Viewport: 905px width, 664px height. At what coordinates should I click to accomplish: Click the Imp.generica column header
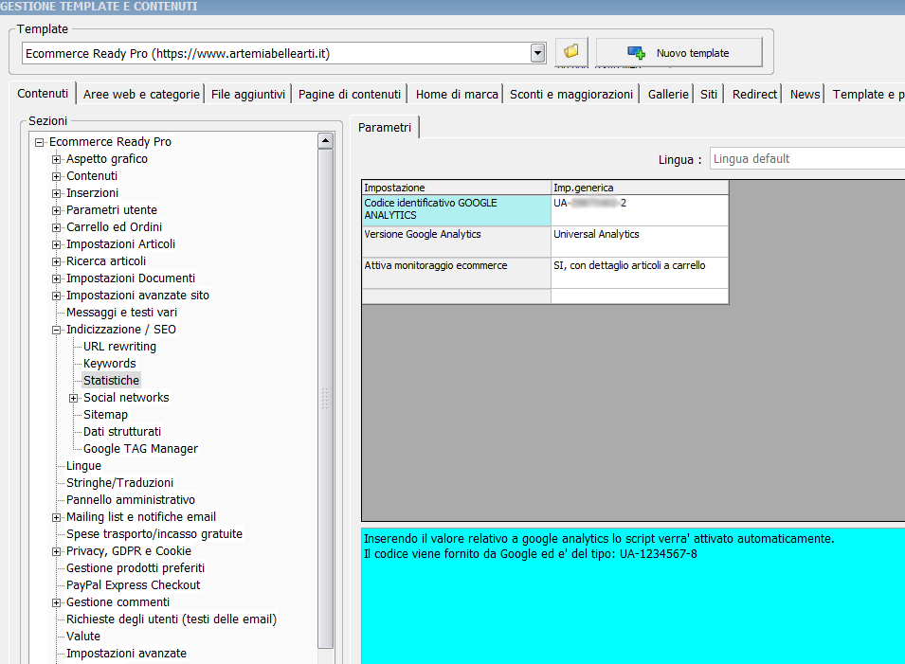(x=640, y=188)
